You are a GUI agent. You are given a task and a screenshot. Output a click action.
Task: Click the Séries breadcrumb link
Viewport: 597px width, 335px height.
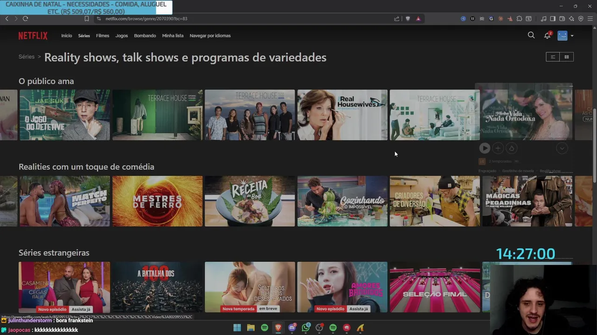27,57
